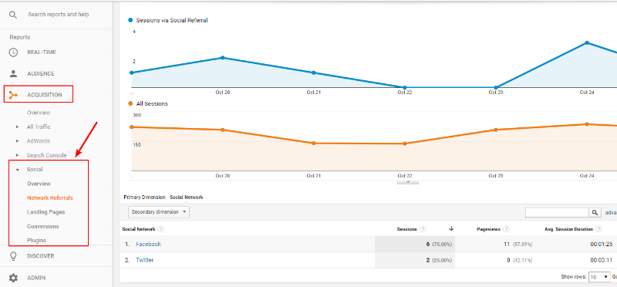Click Oct 20 point on blue social chart
The width and height of the screenshot is (617, 287).
tap(222, 58)
